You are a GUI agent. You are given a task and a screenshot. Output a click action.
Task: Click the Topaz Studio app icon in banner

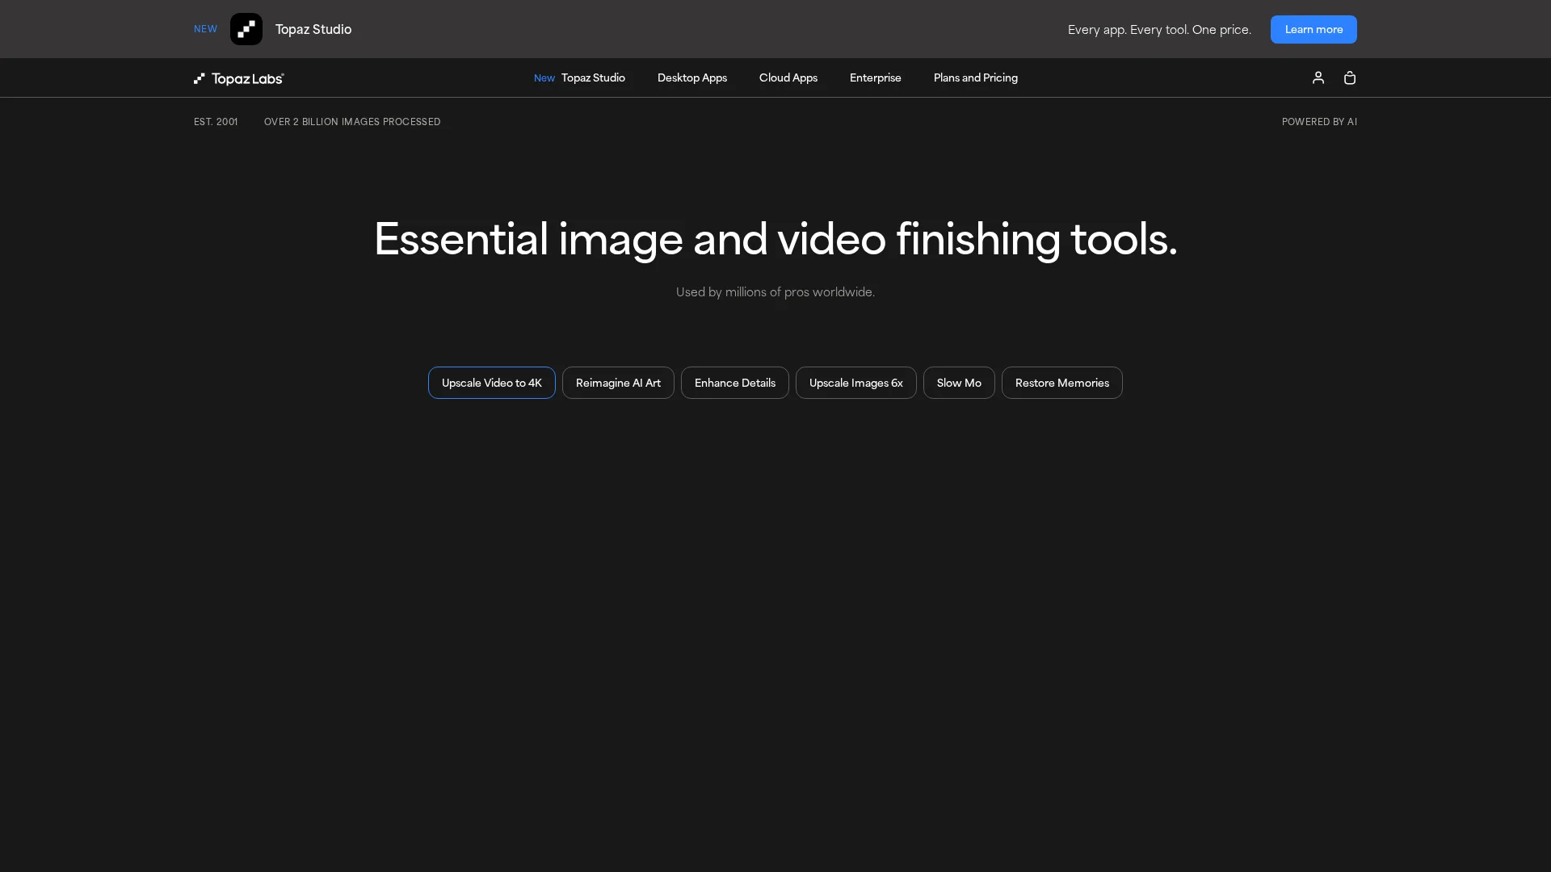click(246, 29)
